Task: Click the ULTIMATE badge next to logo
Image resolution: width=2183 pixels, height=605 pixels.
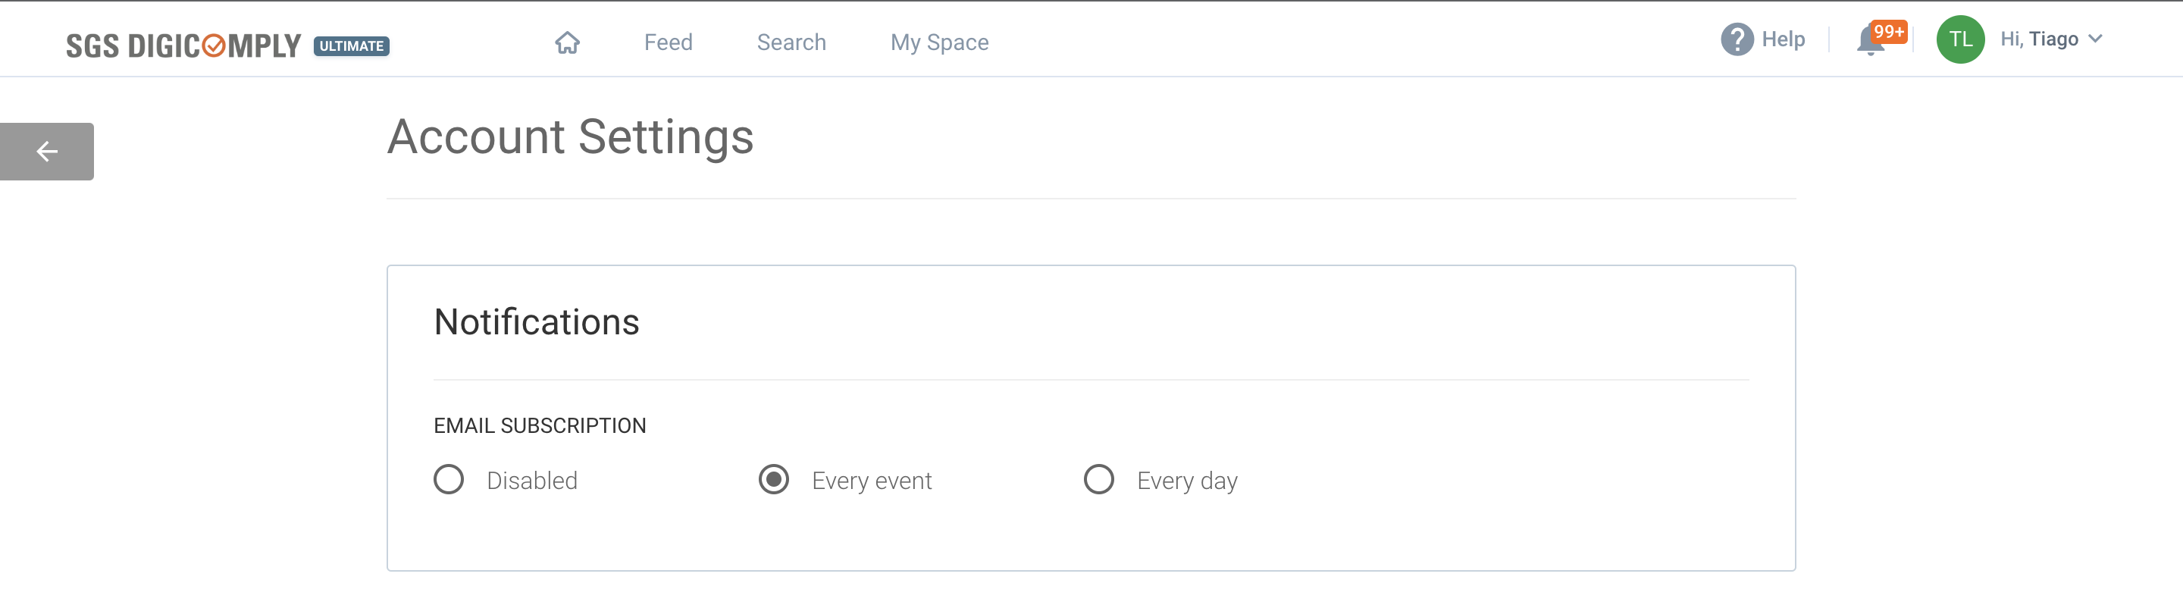Action: click(x=351, y=46)
